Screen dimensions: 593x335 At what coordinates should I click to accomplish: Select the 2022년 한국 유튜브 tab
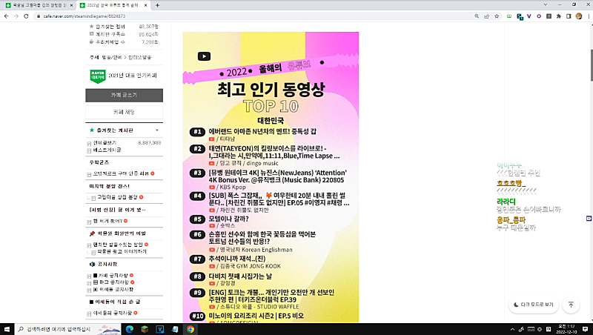click(113, 5)
